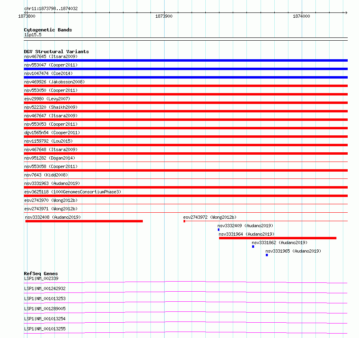Select nsv7643 (Kidd2008) variant label

46,175
